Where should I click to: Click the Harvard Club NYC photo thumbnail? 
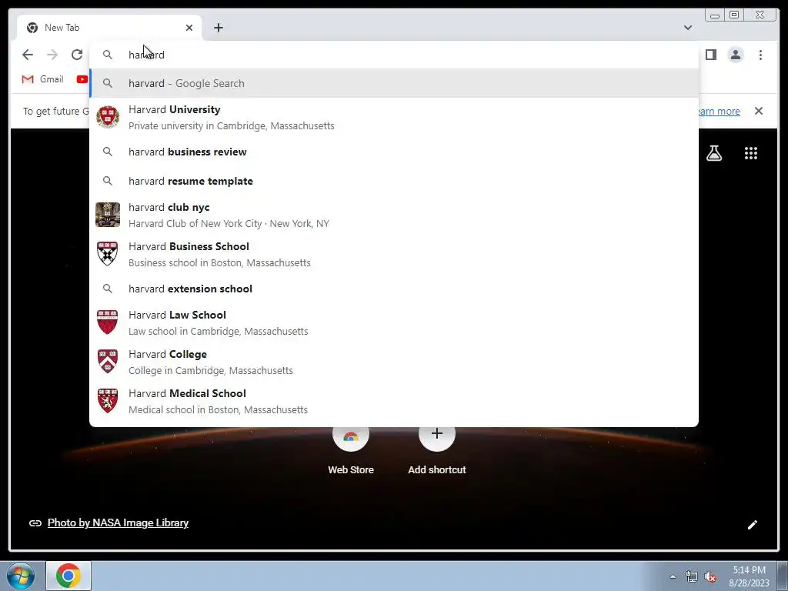108,215
